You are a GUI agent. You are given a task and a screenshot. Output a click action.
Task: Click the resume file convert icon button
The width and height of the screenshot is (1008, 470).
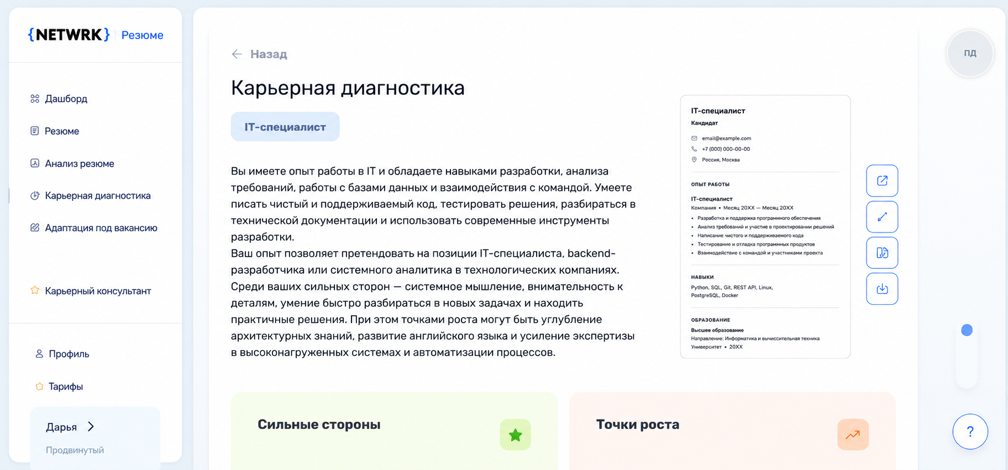pos(882,253)
